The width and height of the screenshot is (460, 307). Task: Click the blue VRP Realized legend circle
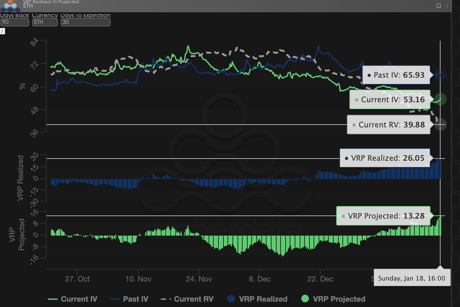coord(231,299)
